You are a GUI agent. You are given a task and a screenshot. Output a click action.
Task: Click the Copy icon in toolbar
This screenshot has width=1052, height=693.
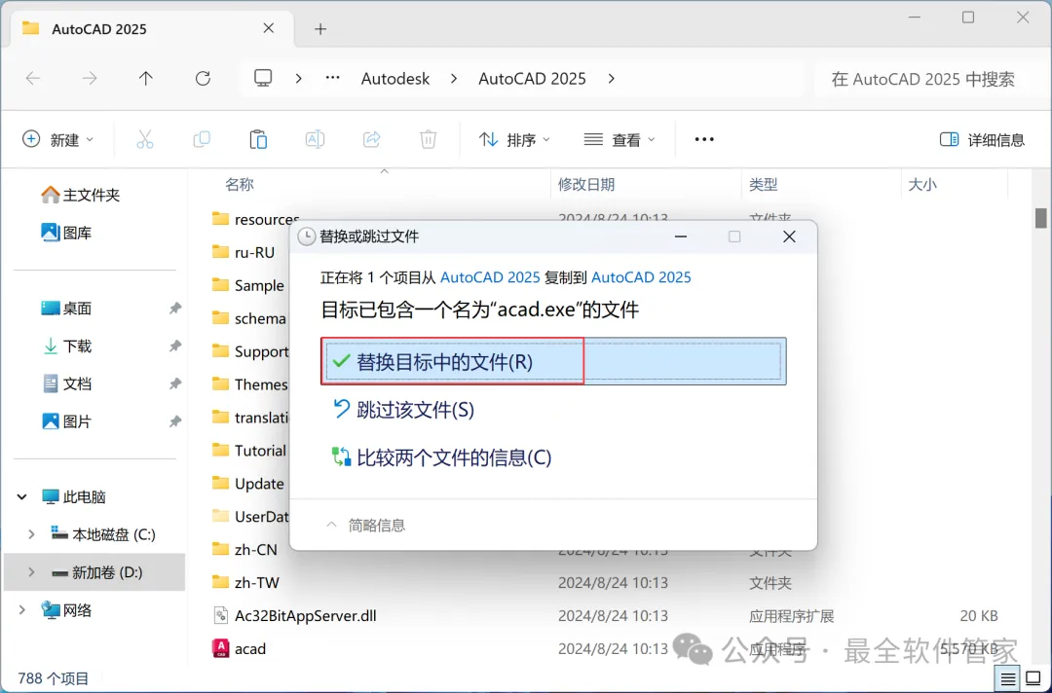tap(202, 139)
